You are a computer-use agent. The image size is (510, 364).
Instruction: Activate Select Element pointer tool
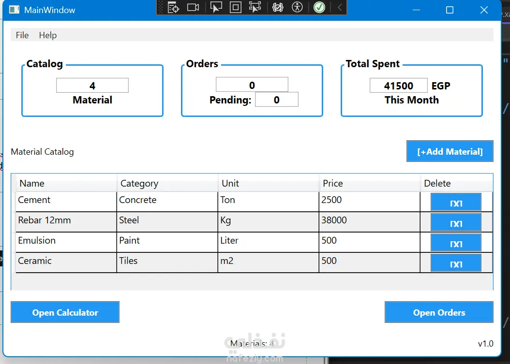point(216,7)
